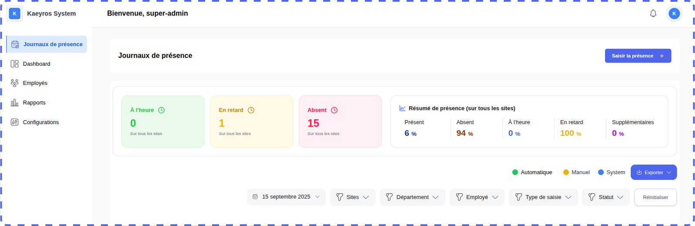695x226 pixels.
Task: Open the Exporter dropdown button
Action: 653,172
